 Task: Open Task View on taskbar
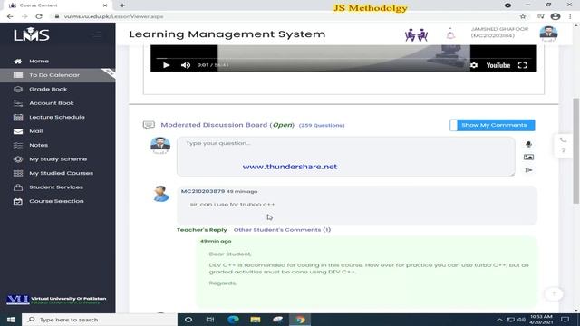pyautogui.click(x=210, y=320)
